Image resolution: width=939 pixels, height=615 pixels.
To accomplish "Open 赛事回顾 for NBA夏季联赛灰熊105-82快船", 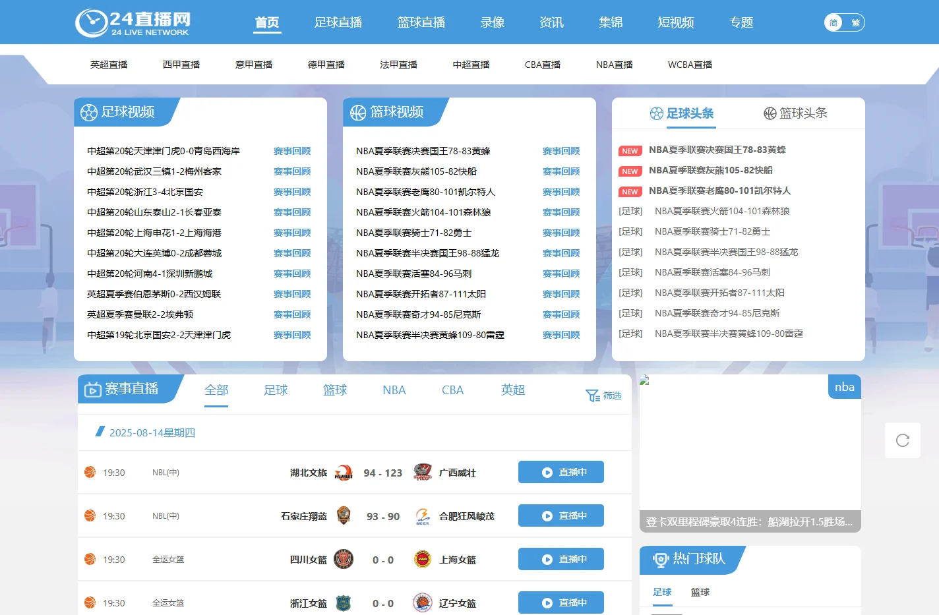I will [561, 171].
